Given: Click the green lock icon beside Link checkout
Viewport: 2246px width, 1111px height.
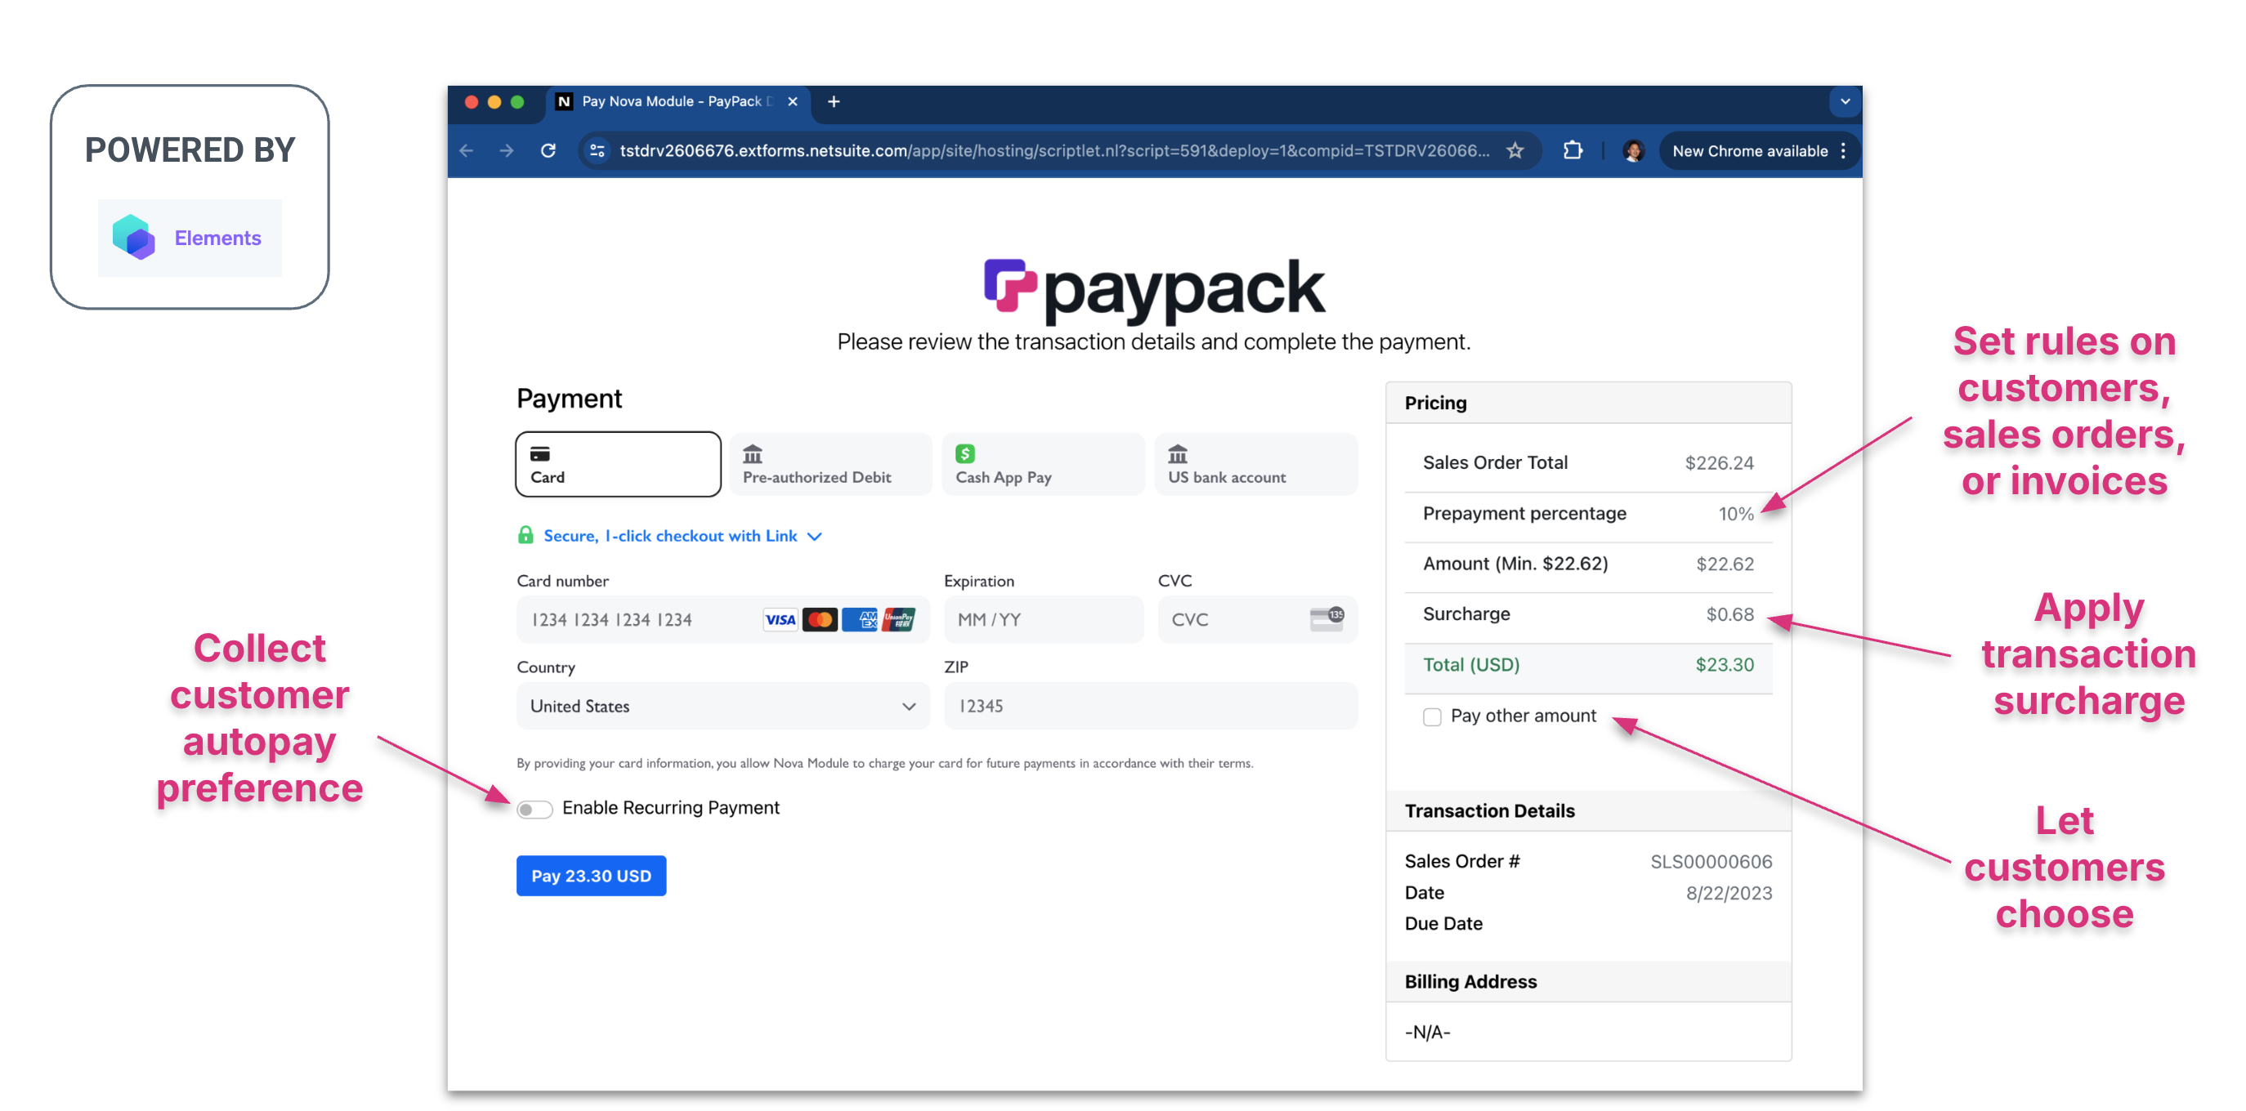Looking at the screenshot, I should point(525,535).
